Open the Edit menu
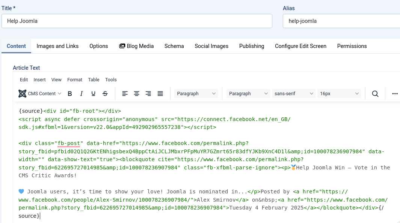Screen dimensions: 400x223 coord(24,80)
